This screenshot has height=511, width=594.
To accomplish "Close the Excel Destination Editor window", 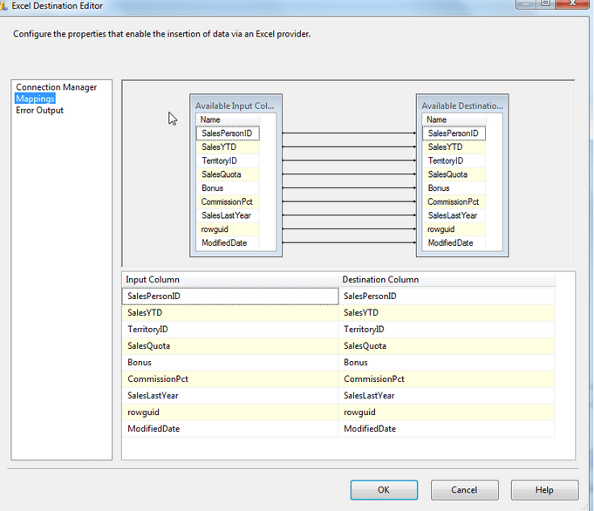I will pos(572,3).
